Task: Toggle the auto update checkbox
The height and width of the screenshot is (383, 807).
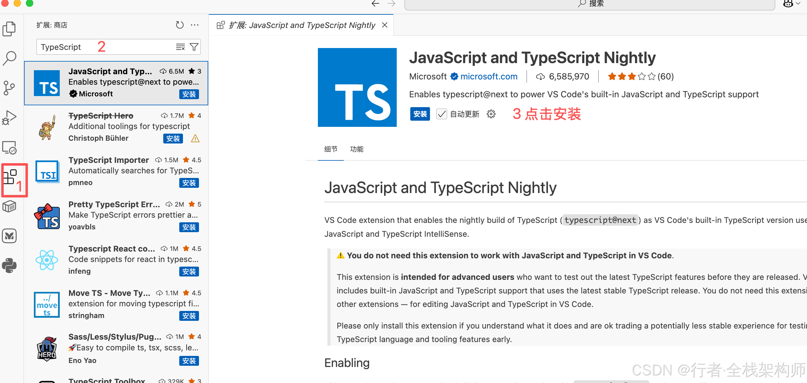Action: pyautogui.click(x=441, y=114)
